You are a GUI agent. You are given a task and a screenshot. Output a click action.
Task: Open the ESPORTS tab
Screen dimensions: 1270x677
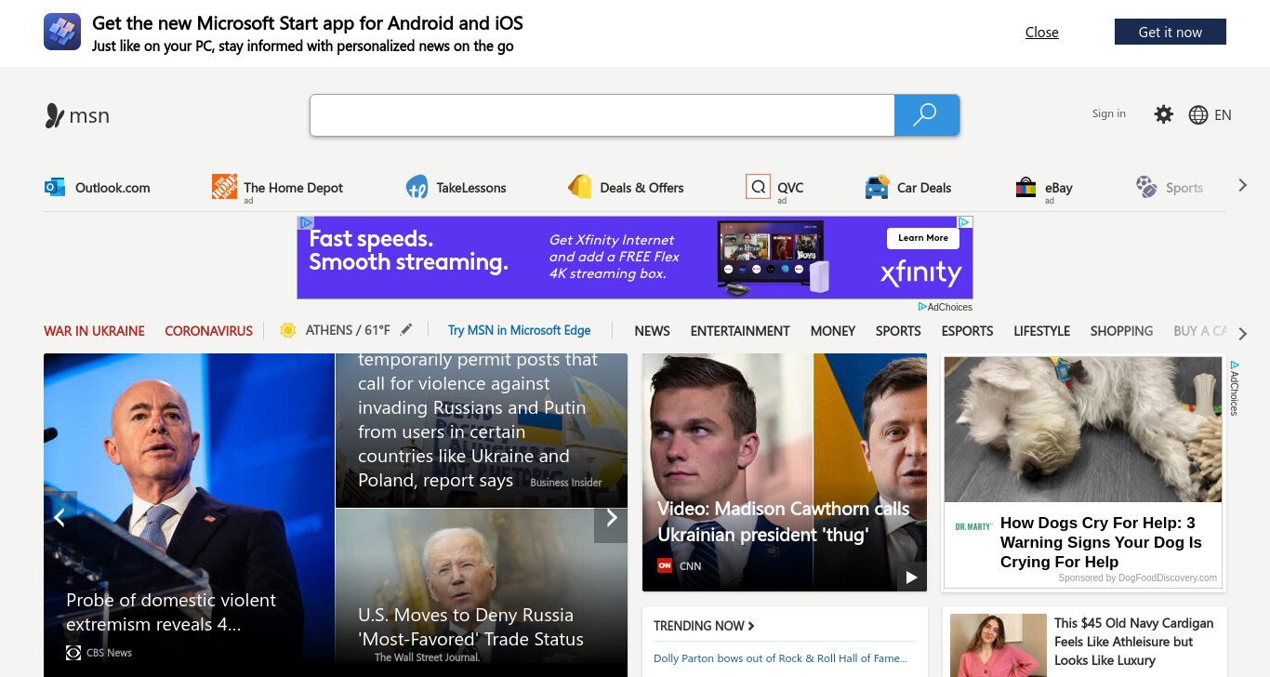[x=967, y=330]
